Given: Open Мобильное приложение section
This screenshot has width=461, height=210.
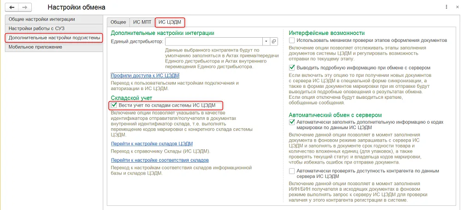Looking at the screenshot, I should point(54,47).
